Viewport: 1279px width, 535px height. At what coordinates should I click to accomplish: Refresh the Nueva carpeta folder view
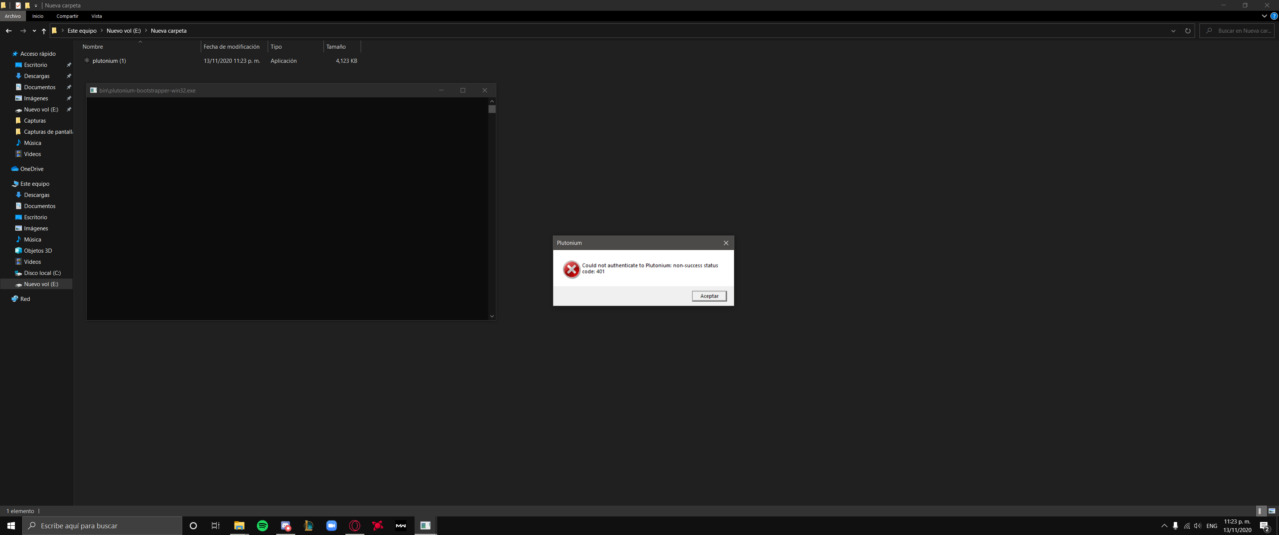coord(1187,31)
